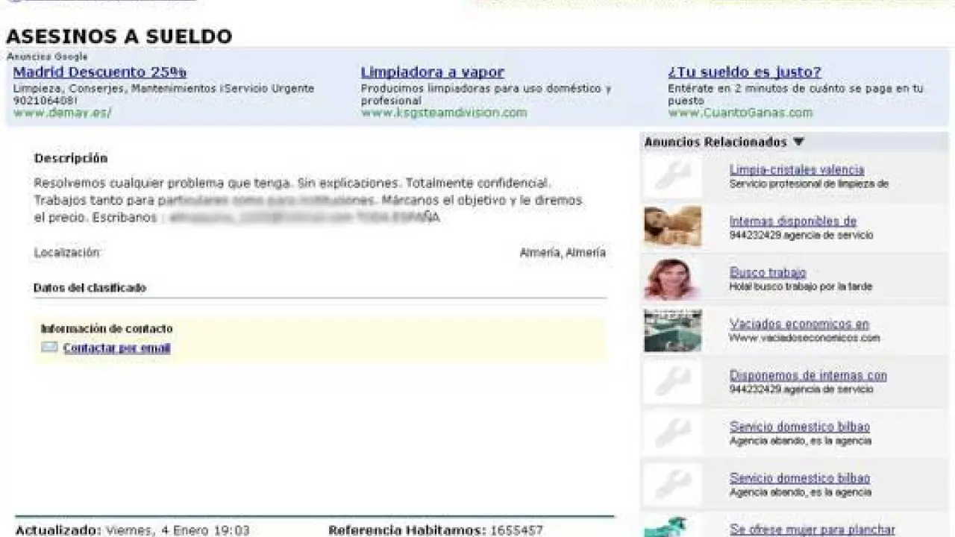Screen dimensions: 955x537
Task: Visit www.ksgsteamdivision.com ad URL
Action: click(x=444, y=113)
